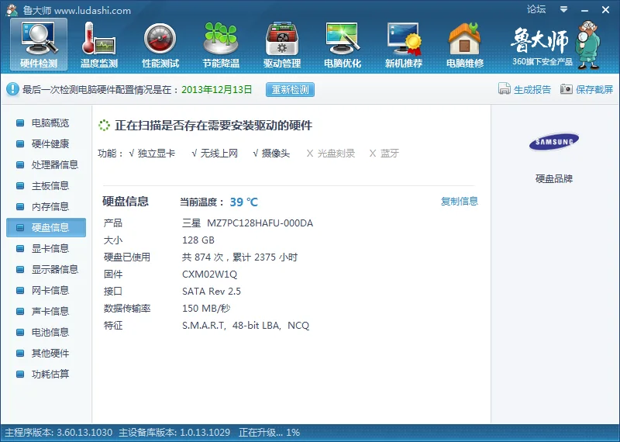620x442 pixels.
Task: Click the blue info exclamation icon
Action: pos(12,89)
